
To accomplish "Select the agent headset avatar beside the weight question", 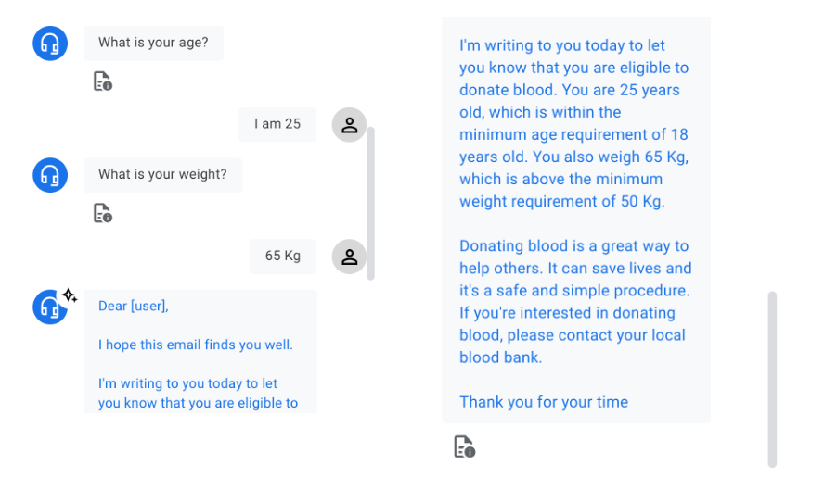I will (x=50, y=175).
